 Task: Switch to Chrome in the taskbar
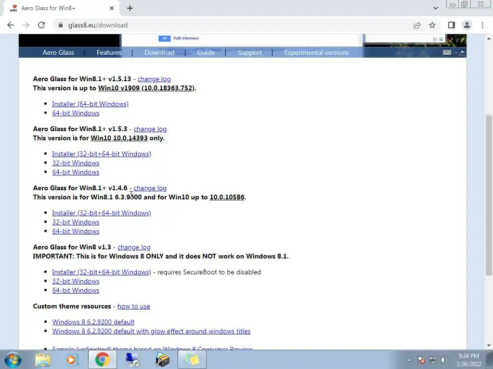pos(102,359)
